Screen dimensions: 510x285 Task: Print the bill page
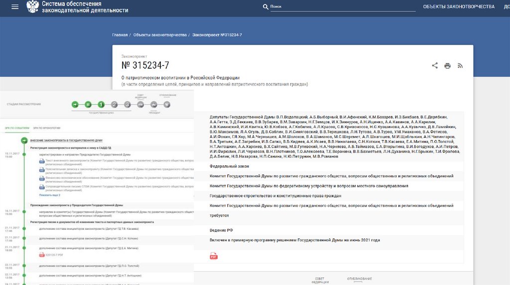coord(448,66)
